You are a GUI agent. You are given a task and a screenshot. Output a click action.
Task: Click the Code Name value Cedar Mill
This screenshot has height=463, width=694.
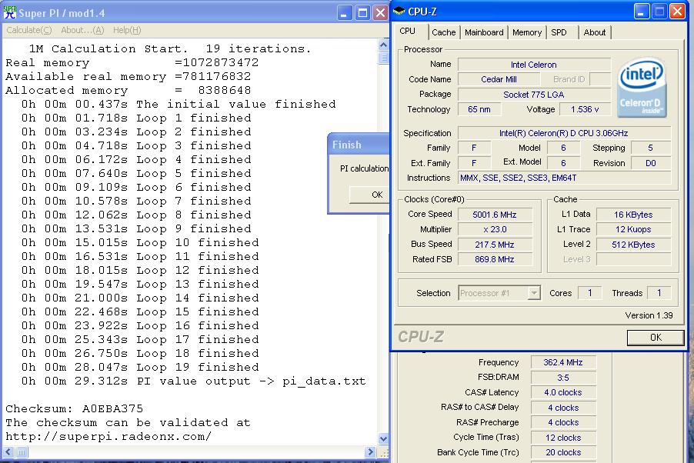point(499,79)
